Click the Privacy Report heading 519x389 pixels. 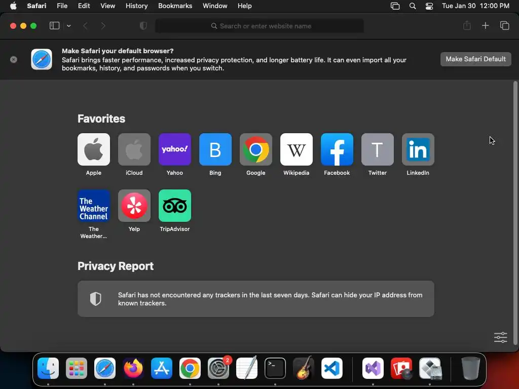[x=116, y=266]
